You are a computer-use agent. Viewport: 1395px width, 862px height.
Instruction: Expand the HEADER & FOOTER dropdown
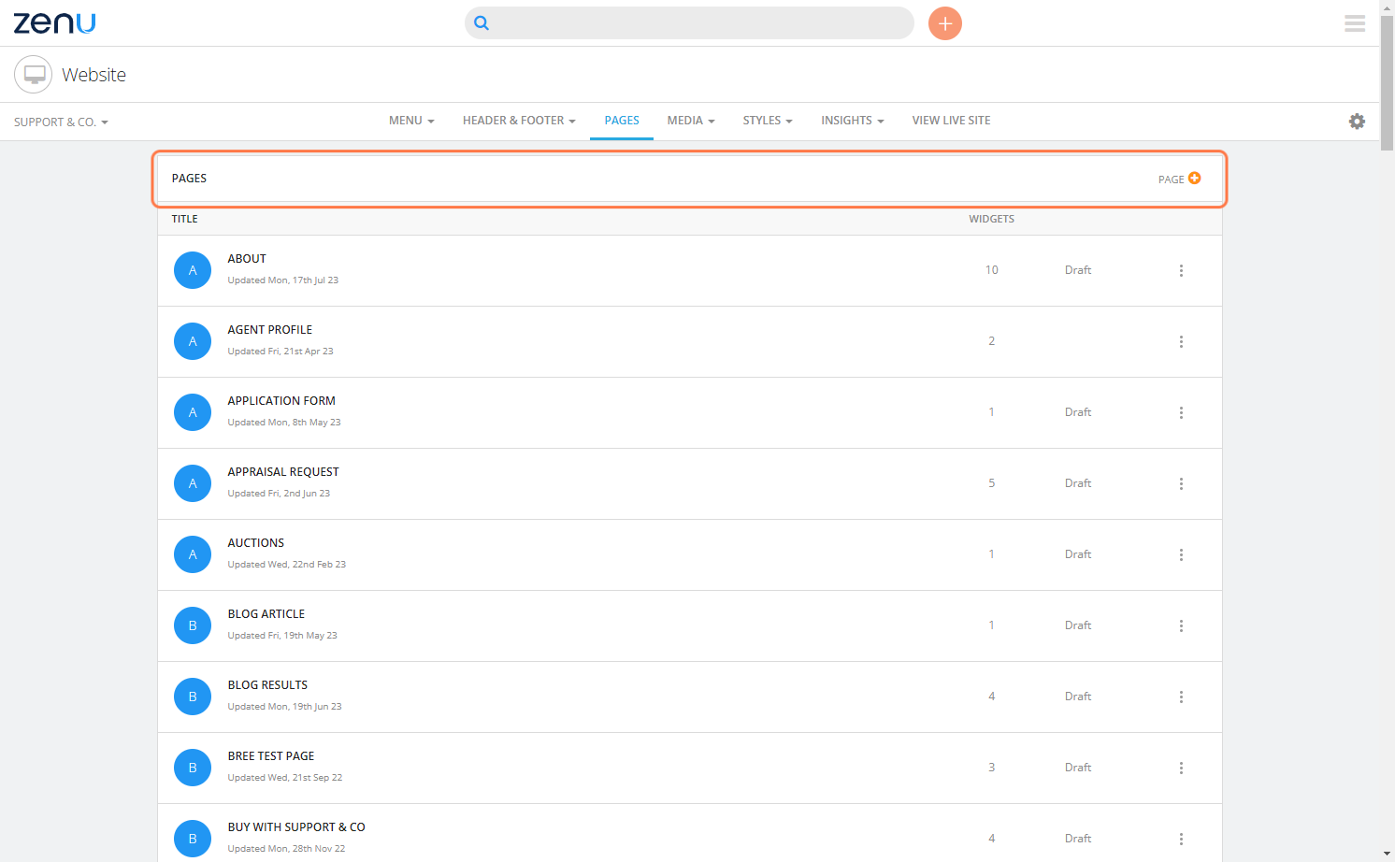[x=519, y=121]
